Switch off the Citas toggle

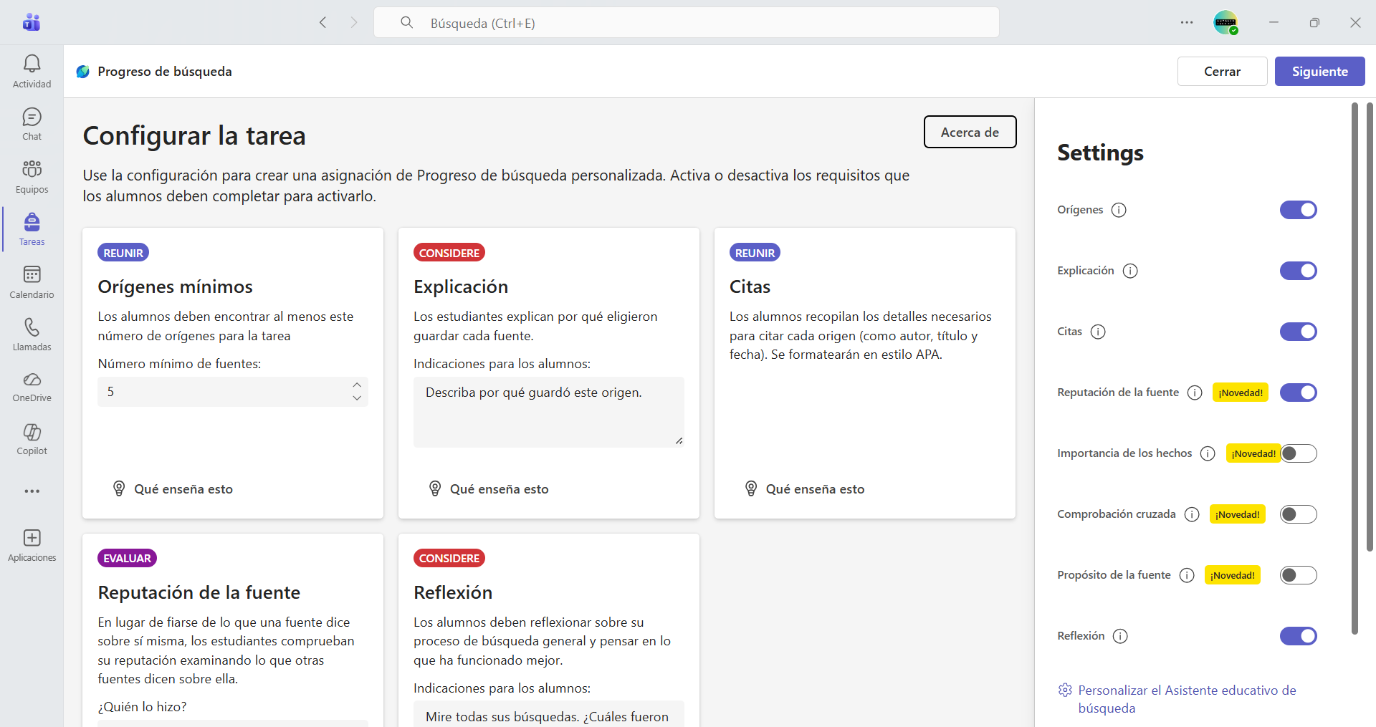[1298, 332]
